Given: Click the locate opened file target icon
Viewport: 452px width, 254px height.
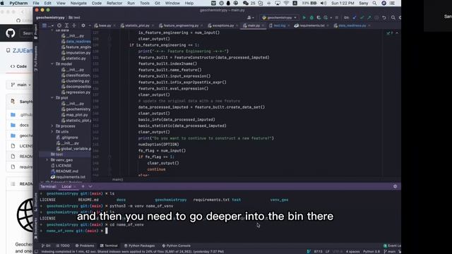Looking at the screenshot, I should (59, 25).
